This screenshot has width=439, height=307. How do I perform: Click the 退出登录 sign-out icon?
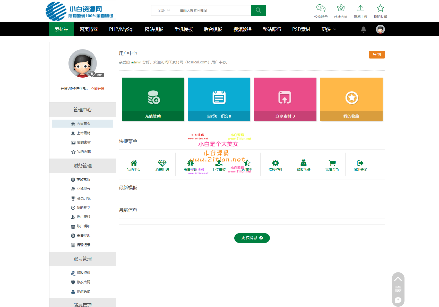click(x=360, y=163)
